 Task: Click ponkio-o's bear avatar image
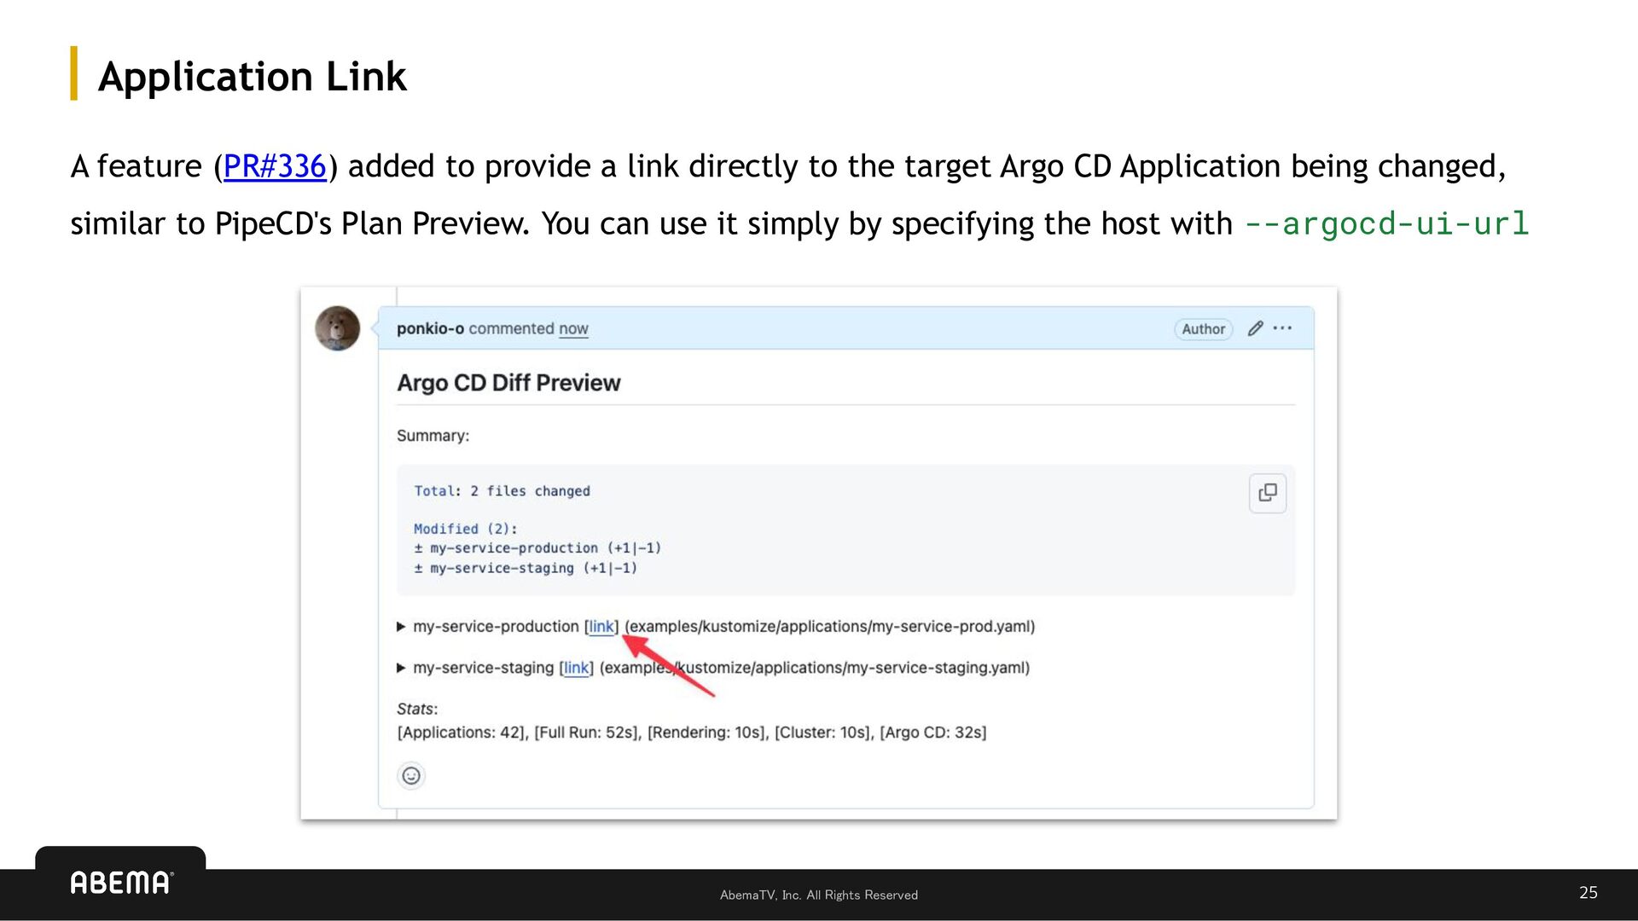click(338, 328)
